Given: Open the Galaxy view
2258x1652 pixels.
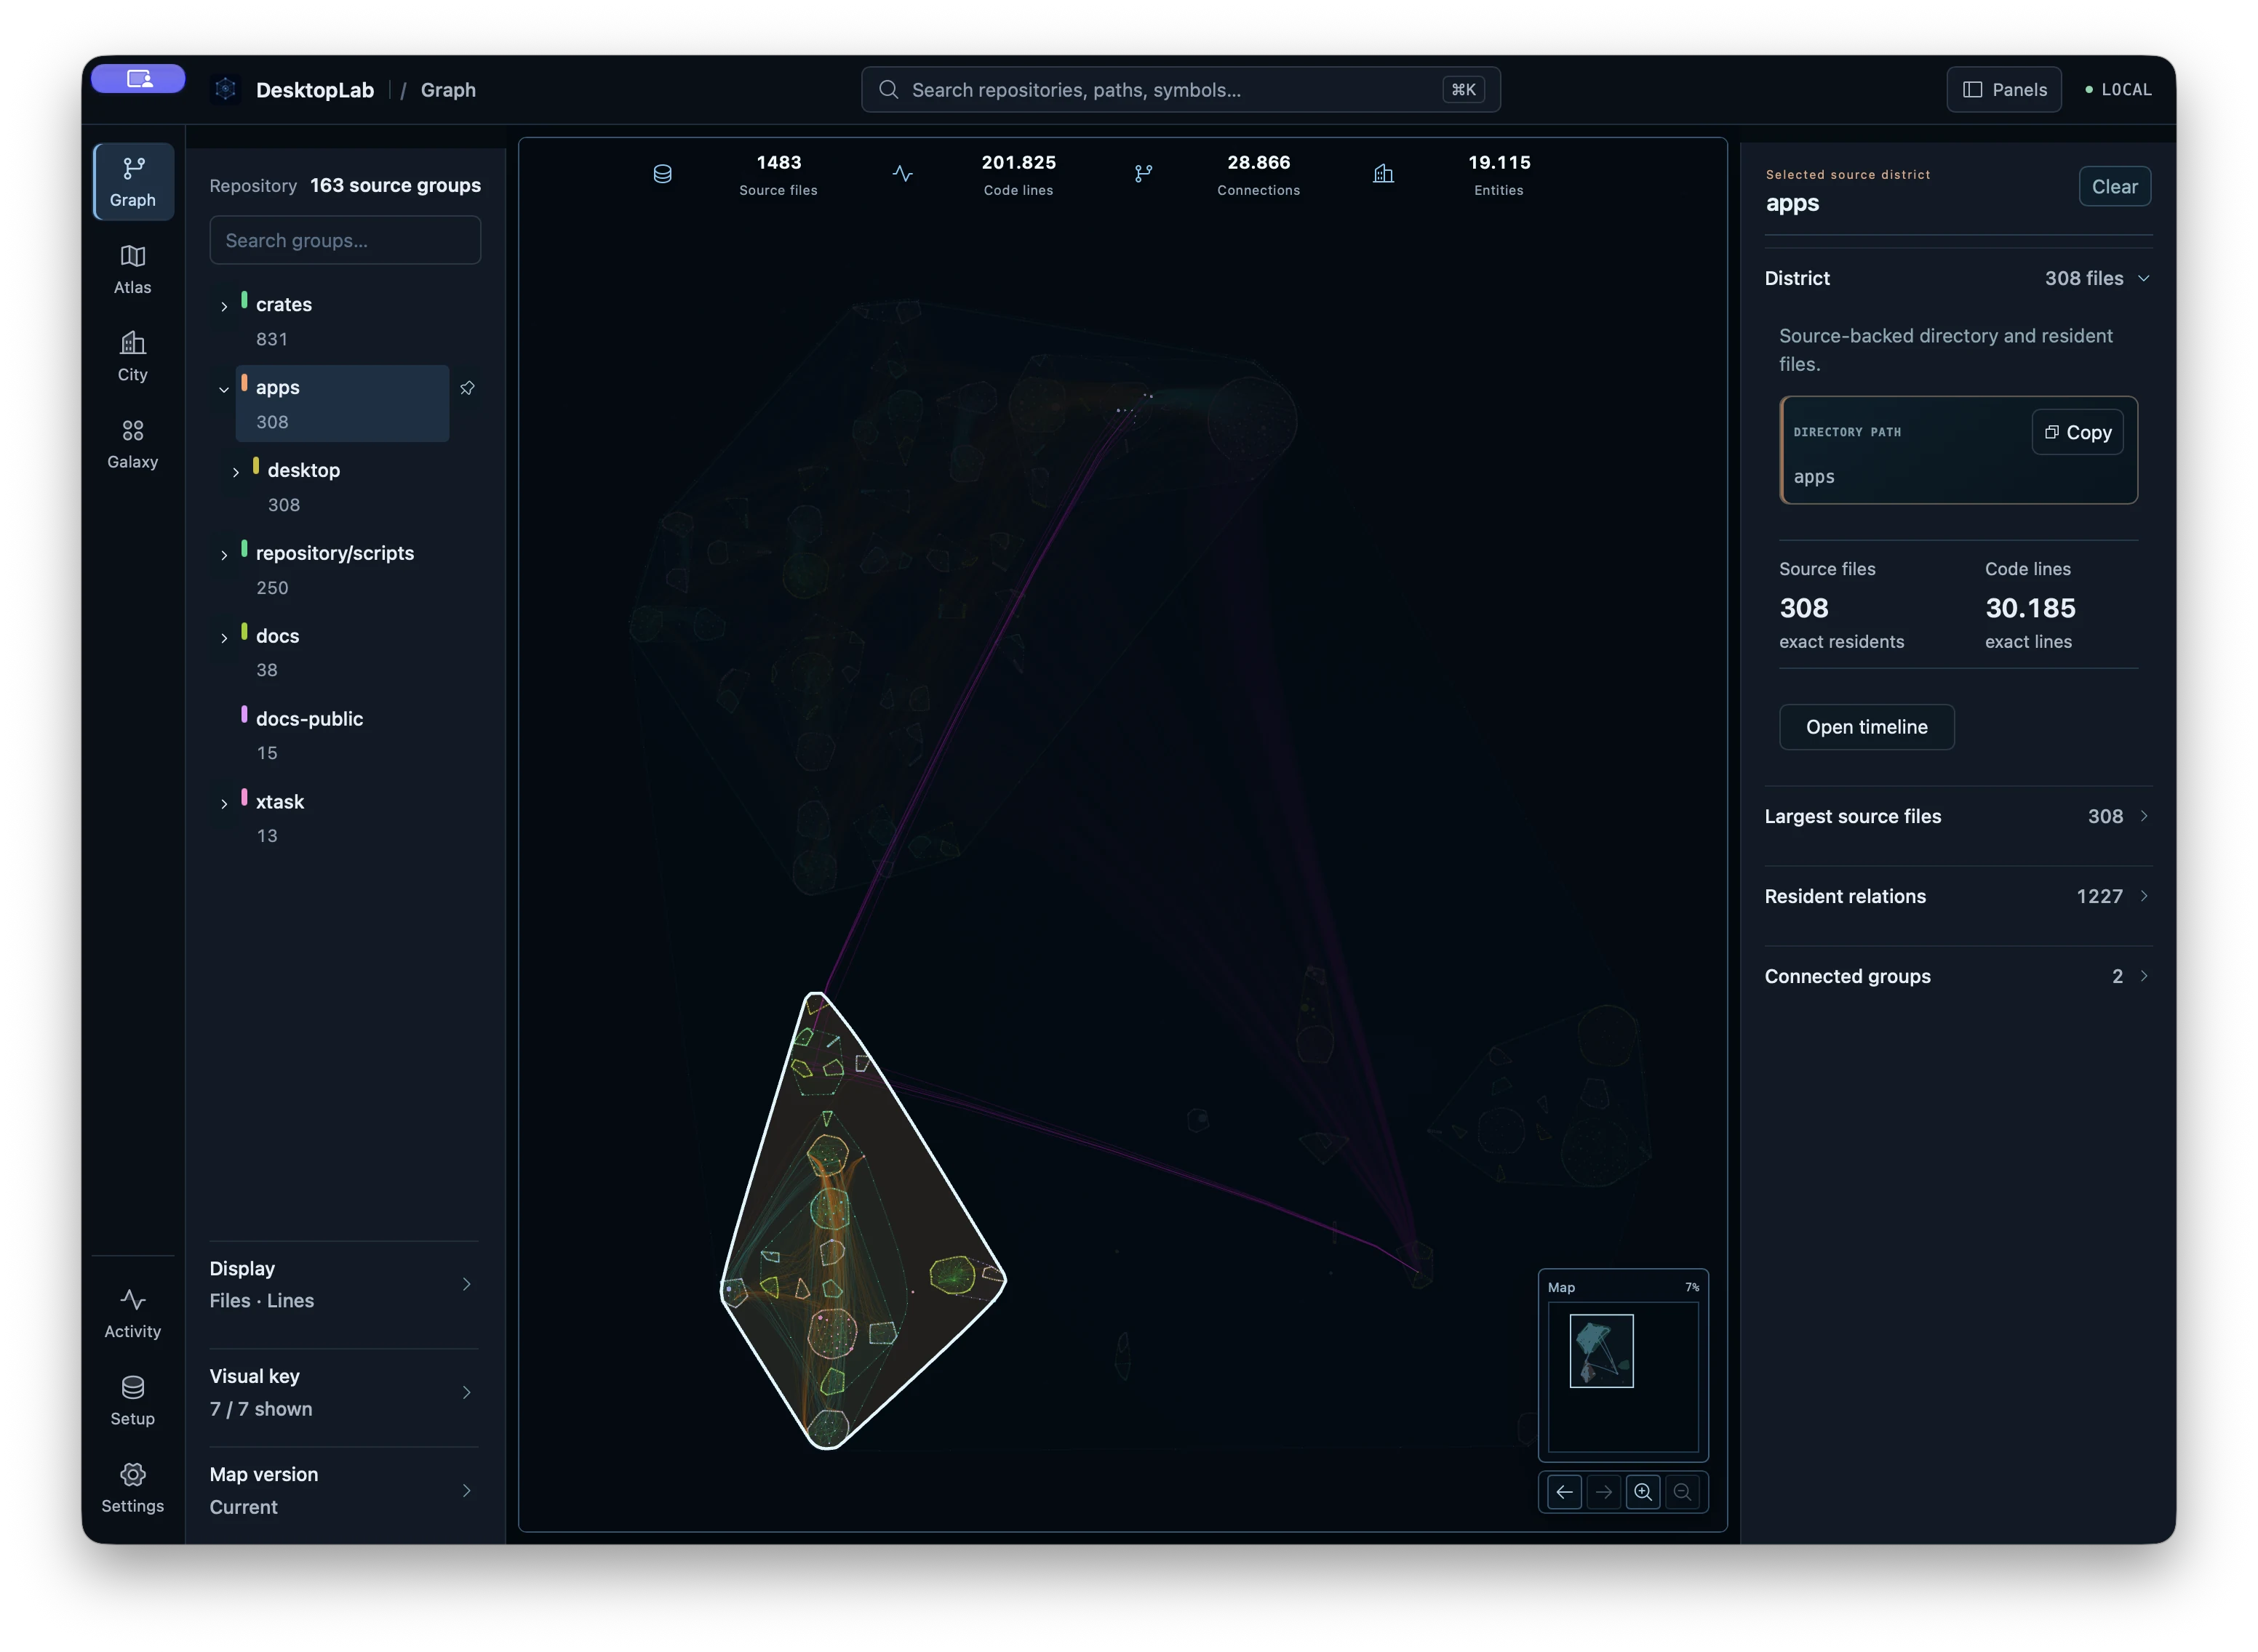Looking at the screenshot, I should pos(133,444).
